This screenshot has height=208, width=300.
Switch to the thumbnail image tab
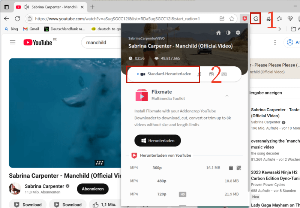point(211,74)
